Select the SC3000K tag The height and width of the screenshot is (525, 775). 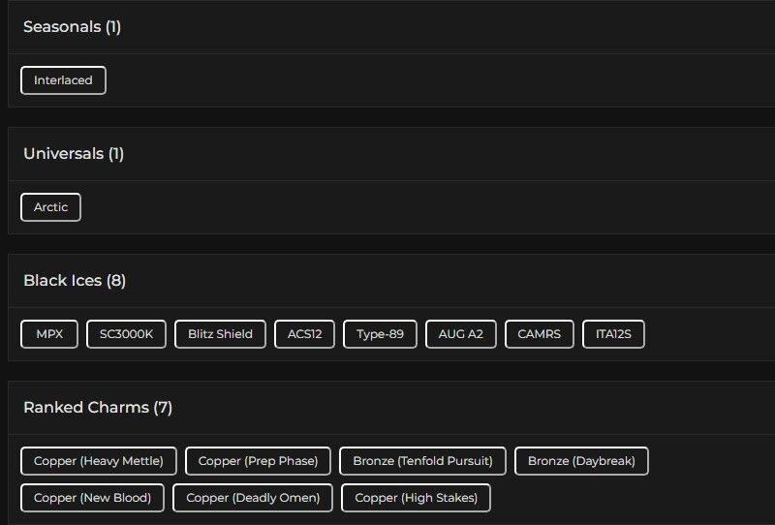click(126, 334)
